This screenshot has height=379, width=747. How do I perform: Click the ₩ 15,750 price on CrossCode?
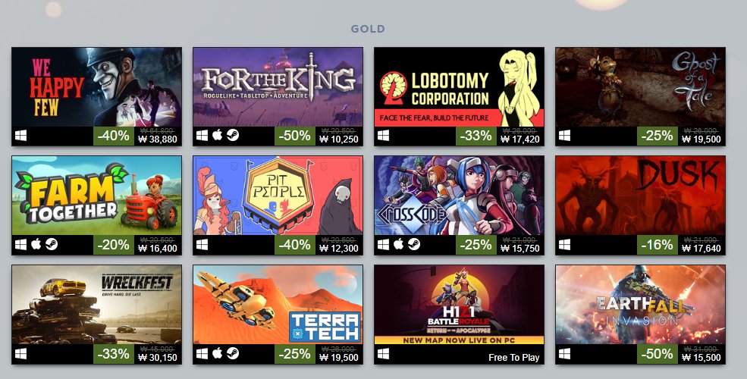(520, 248)
